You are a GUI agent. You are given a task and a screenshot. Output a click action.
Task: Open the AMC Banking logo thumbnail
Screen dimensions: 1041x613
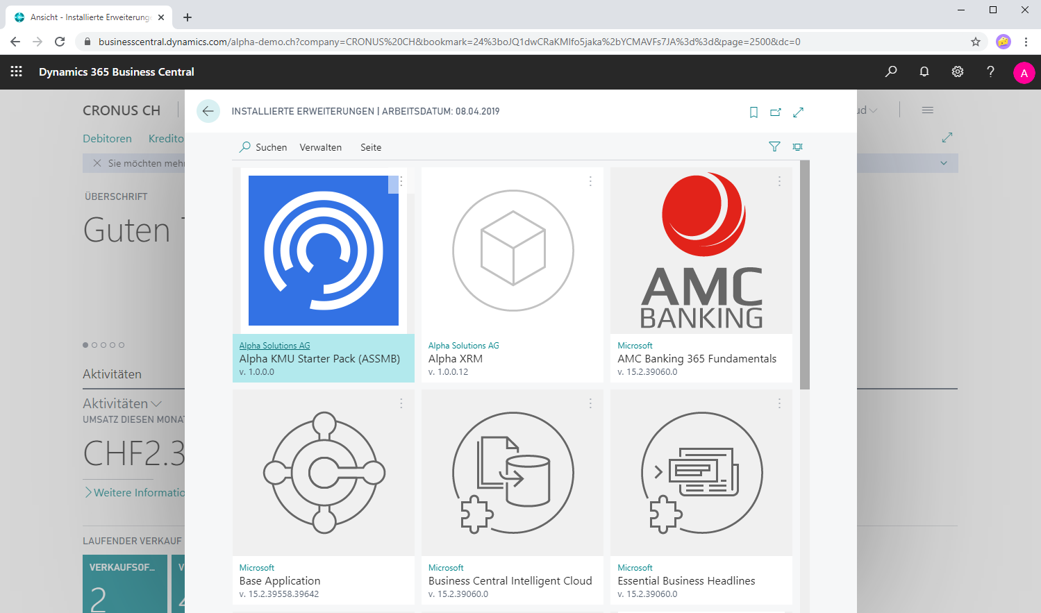tap(701, 251)
